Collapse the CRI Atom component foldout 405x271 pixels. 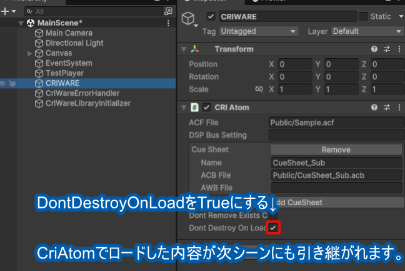point(184,108)
